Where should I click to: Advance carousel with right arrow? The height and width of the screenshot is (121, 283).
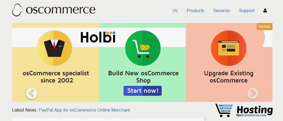pos(253,93)
